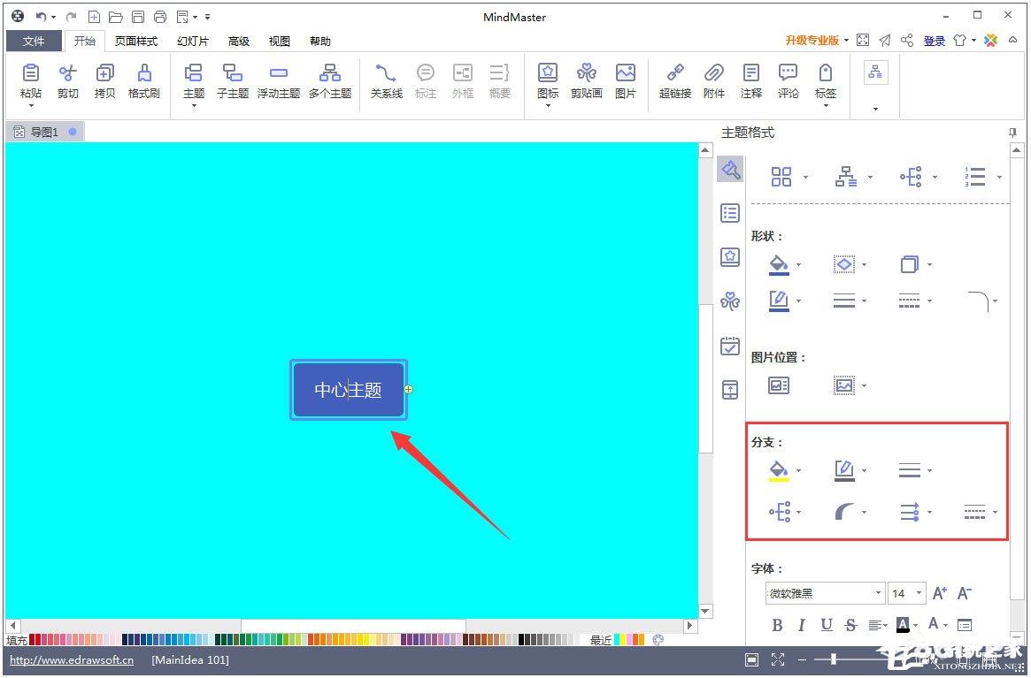
Task: Open the font name dropdown 微软雅黑
Action: pyautogui.click(x=878, y=593)
